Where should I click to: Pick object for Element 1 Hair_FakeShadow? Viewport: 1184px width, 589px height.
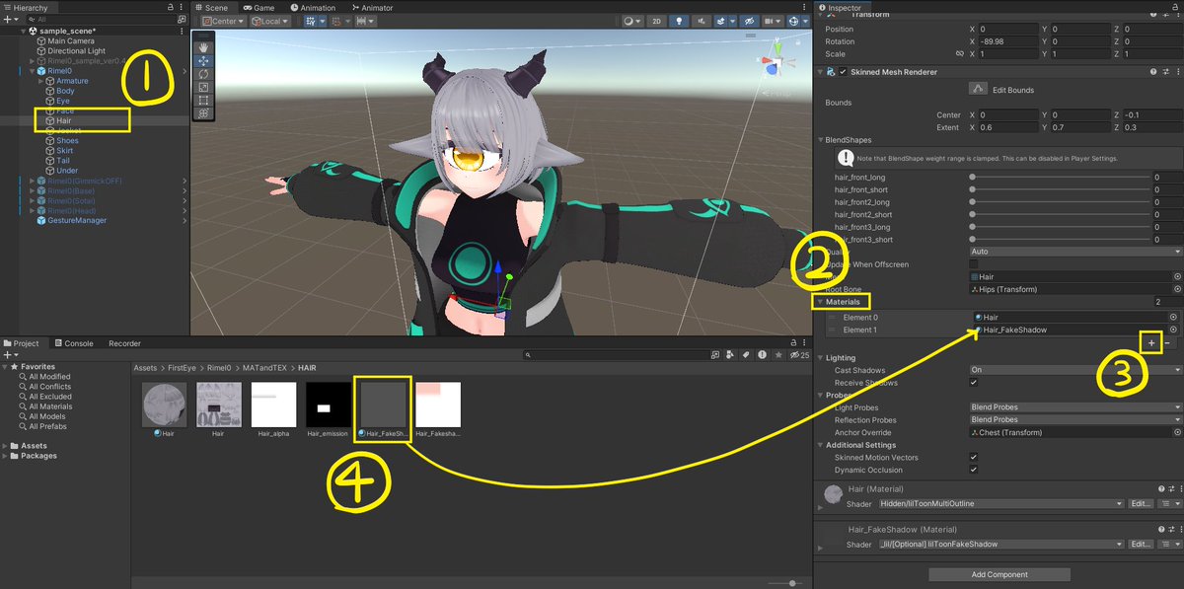click(x=1174, y=330)
